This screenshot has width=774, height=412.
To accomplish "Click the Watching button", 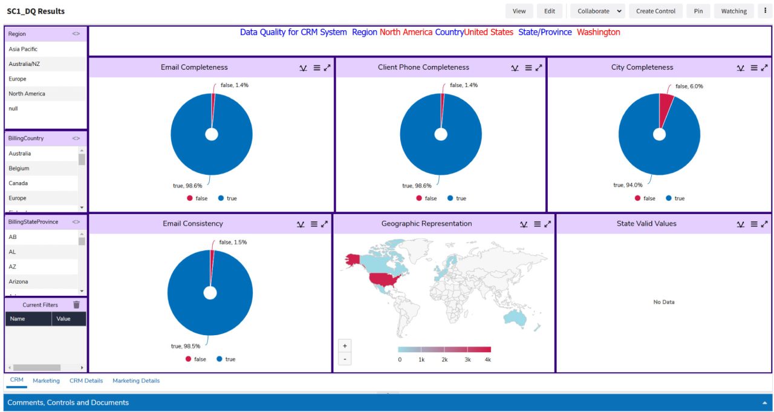I will [x=734, y=11].
